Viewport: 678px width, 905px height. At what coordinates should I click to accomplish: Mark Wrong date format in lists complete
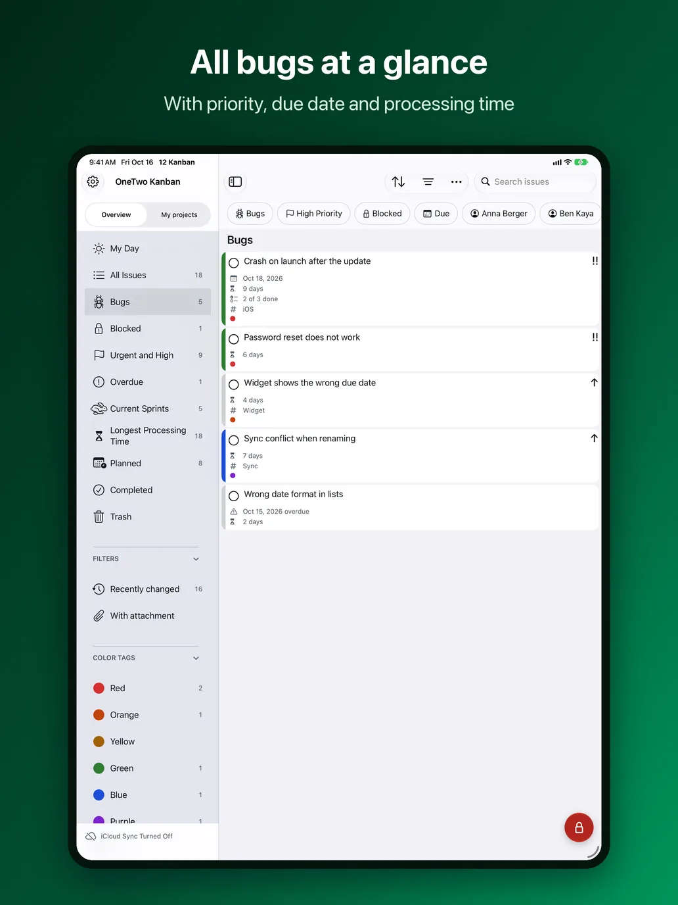coord(233,496)
